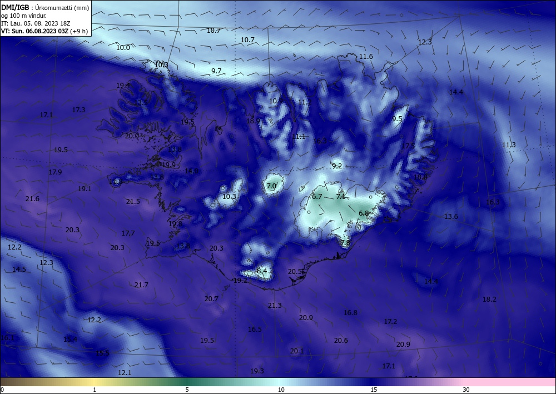Click the value 20.0 on the map

(132, 136)
